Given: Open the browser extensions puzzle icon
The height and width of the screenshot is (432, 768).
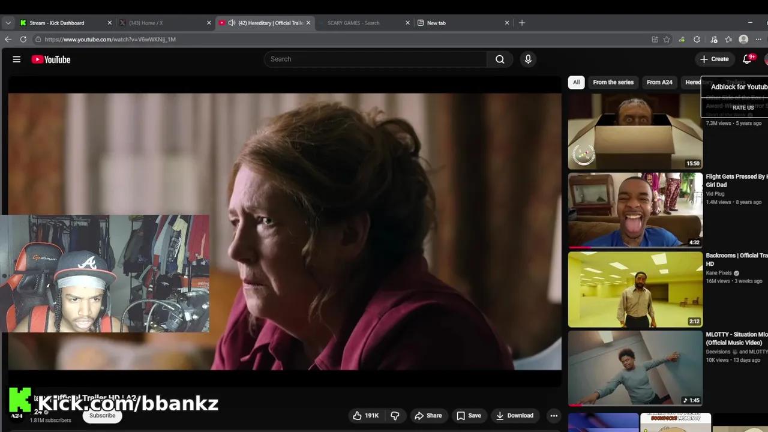Looking at the screenshot, I should [x=697, y=40].
